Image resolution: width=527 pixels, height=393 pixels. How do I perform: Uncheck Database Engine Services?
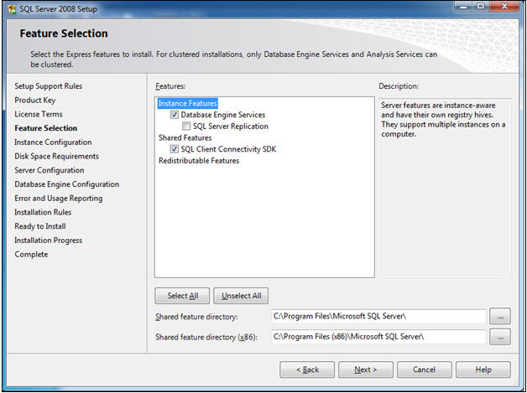point(175,116)
